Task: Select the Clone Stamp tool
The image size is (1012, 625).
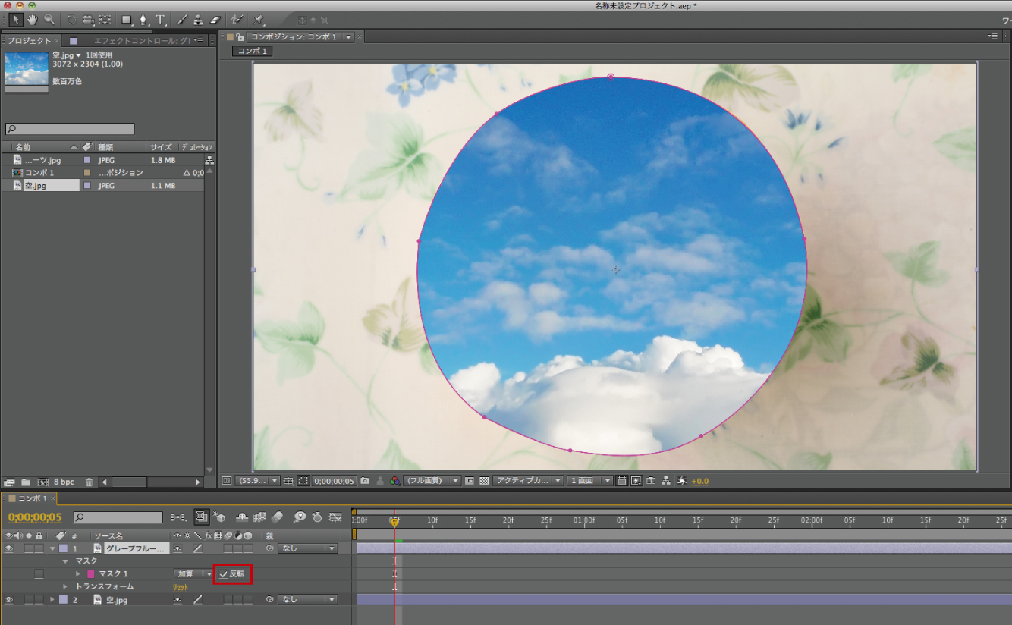Action: 198,20
